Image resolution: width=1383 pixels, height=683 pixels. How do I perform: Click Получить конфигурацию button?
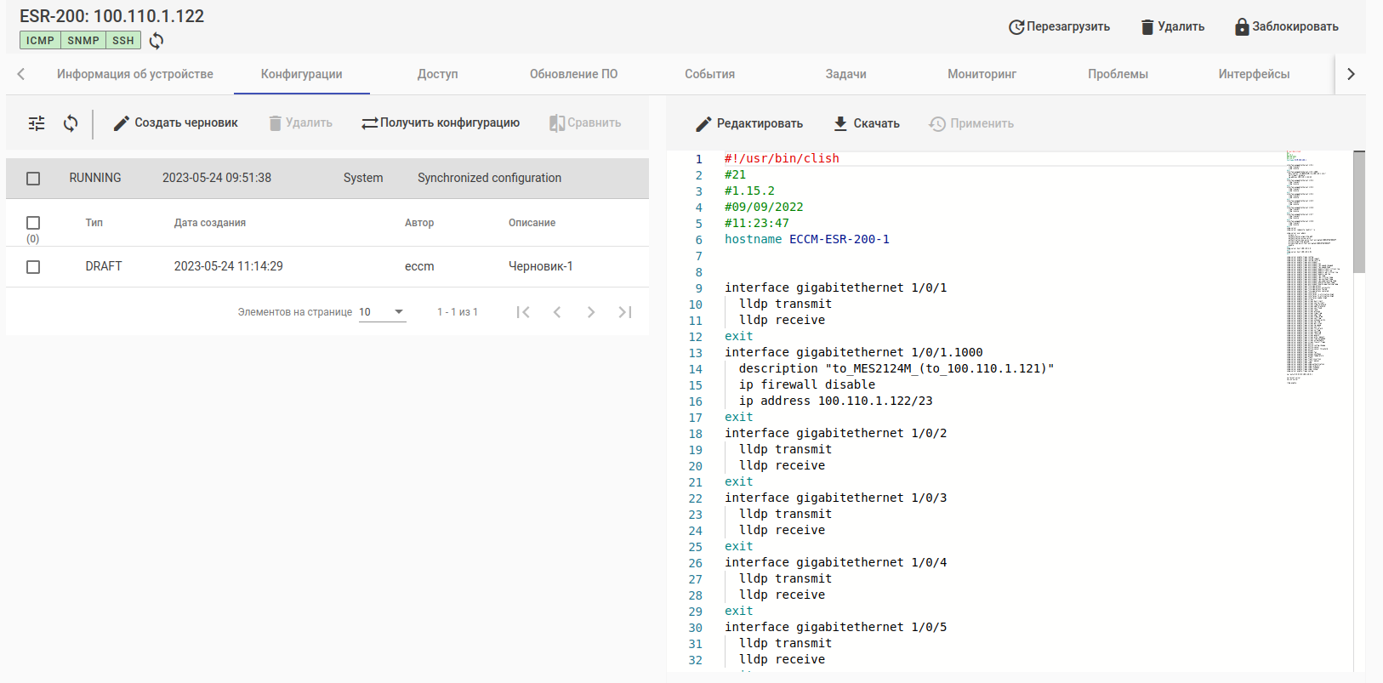coord(441,123)
